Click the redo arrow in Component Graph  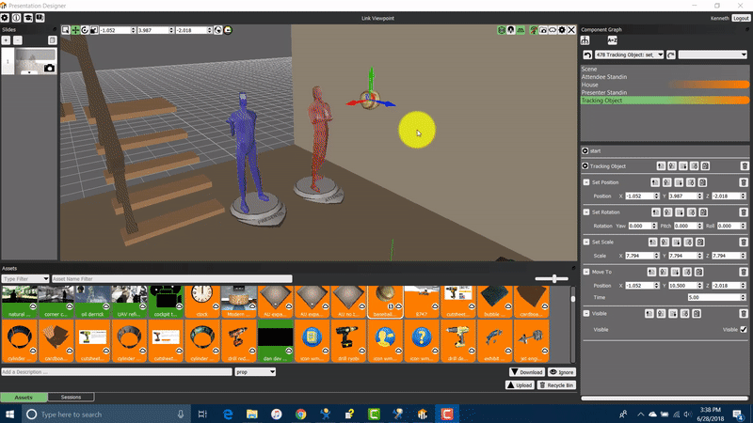[x=671, y=55]
